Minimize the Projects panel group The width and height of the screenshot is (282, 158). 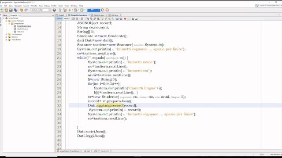tap(53, 15)
